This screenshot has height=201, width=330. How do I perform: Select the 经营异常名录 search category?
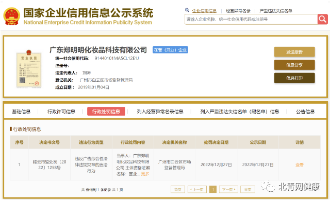[x=238, y=11]
